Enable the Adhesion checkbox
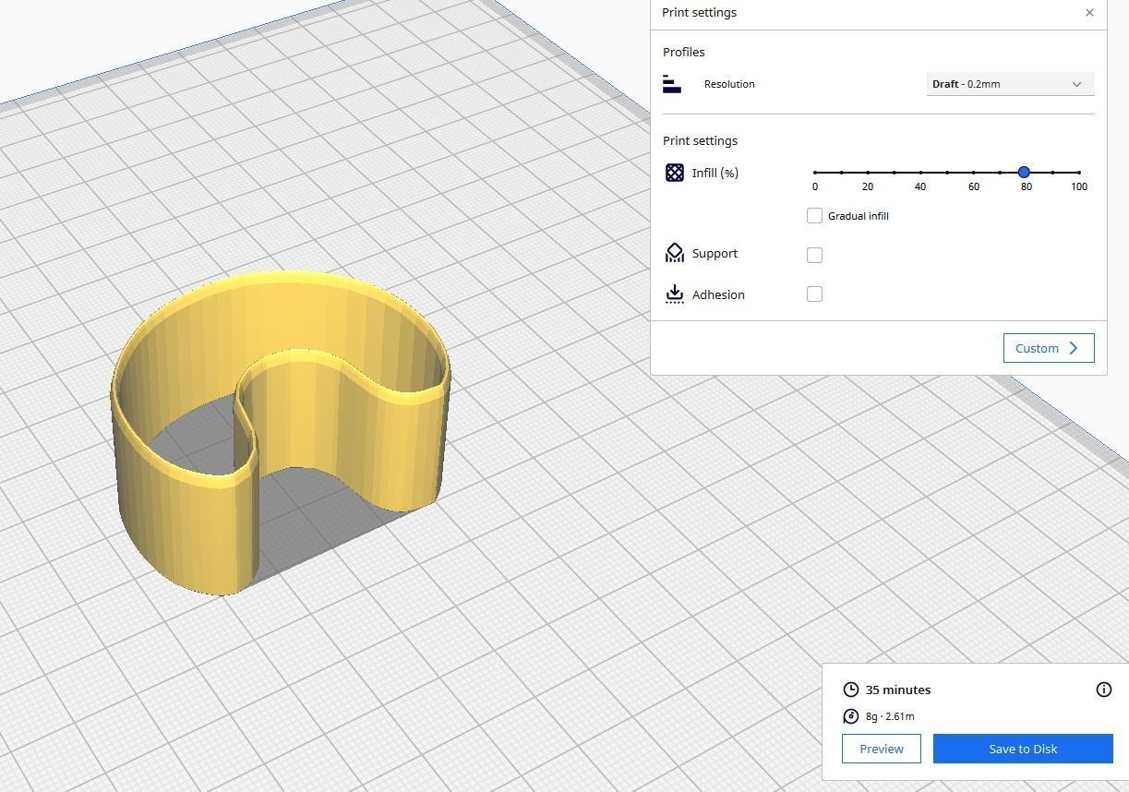Viewport: 1129px width, 792px height. click(x=814, y=294)
